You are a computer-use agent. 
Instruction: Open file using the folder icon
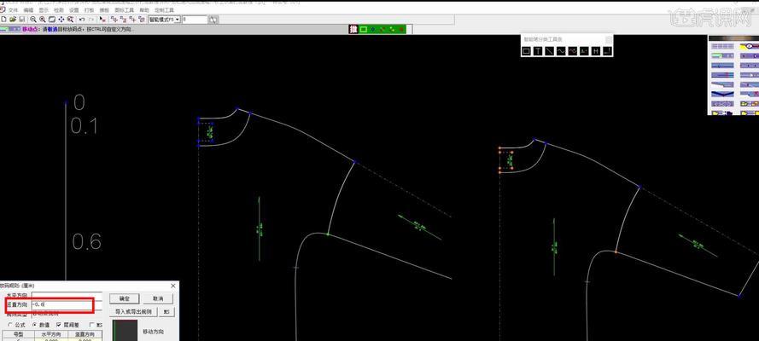[13, 20]
